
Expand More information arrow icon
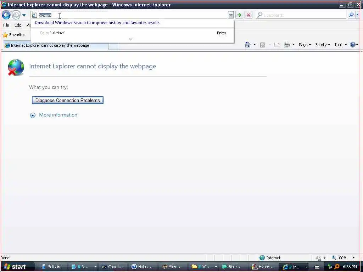point(33,115)
